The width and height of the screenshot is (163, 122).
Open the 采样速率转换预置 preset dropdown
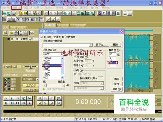click(x=90, y=45)
